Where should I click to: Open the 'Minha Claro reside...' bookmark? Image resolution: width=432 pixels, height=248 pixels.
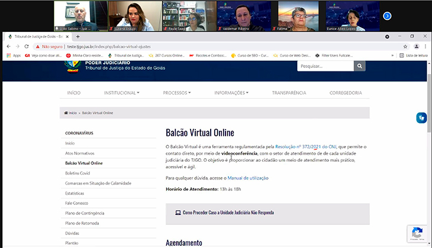click(84, 56)
